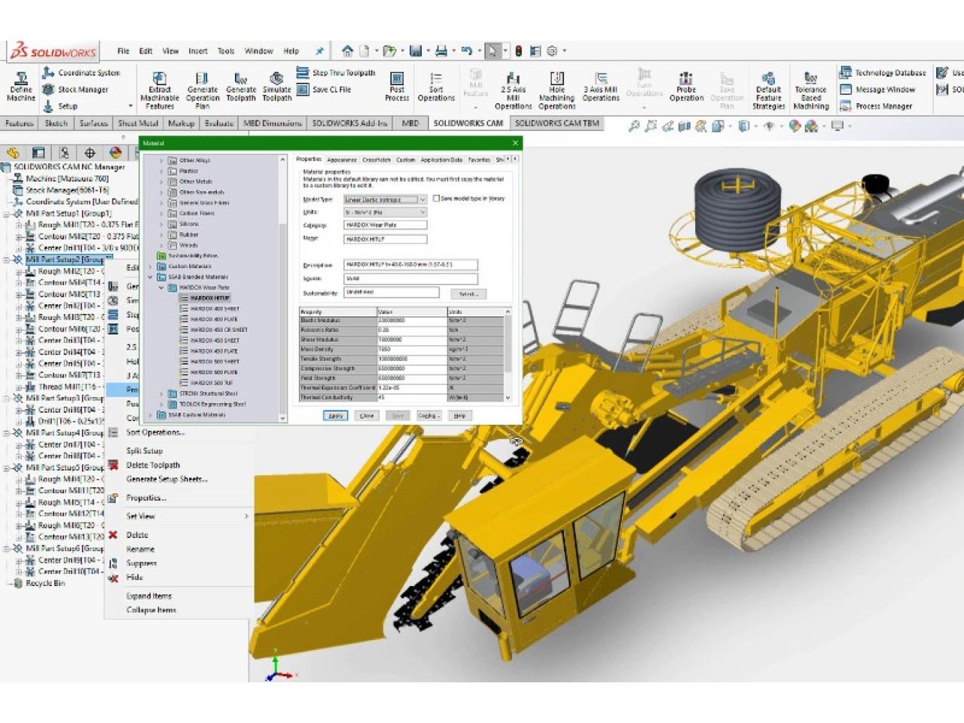Open the File menu
The height and width of the screenshot is (723, 964).
pos(123,51)
